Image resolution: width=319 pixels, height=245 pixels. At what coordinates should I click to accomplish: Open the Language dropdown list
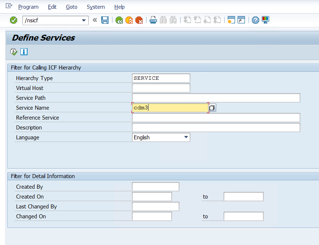click(x=186, y=137)
